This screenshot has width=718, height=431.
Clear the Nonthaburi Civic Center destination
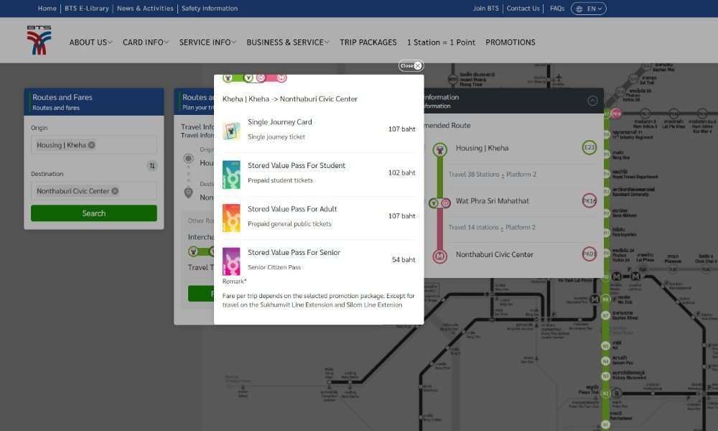(x=115, y=191)
